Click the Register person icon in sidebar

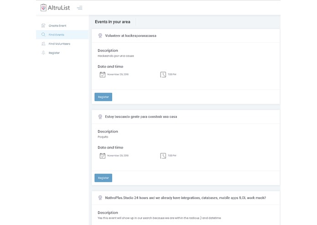pyautogui.click(x=43, y=53)
